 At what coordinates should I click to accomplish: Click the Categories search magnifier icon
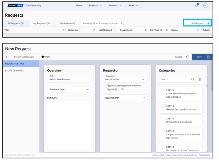tap(193, 79)
